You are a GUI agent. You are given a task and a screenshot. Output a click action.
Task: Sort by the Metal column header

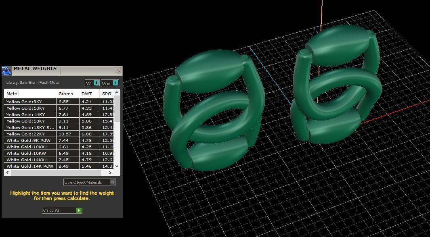point(30,94)
